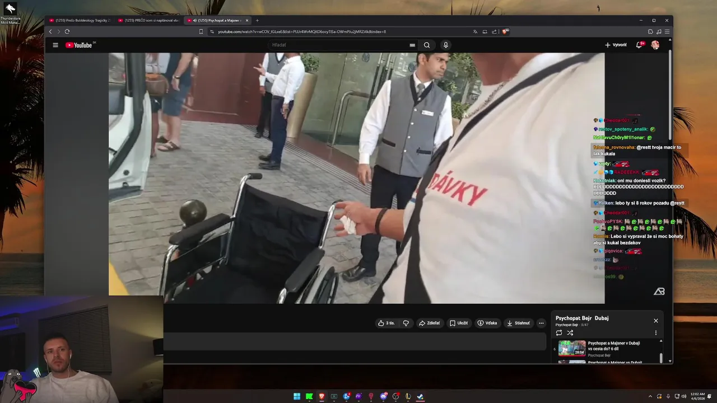
Task: Dislike the video with the thumbs down
Action: (406, 323)
